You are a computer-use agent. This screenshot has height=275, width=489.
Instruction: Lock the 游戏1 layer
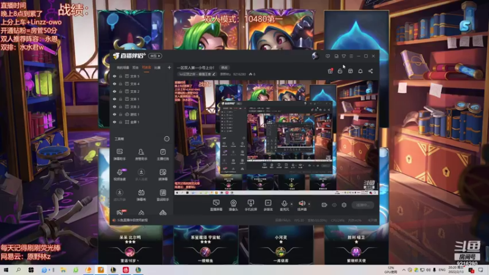(x=120, y=114)
